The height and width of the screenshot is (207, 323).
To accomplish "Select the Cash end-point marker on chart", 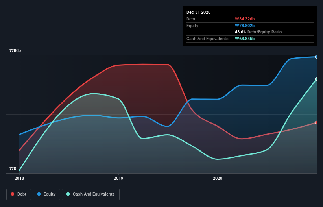I will (316, 79).
